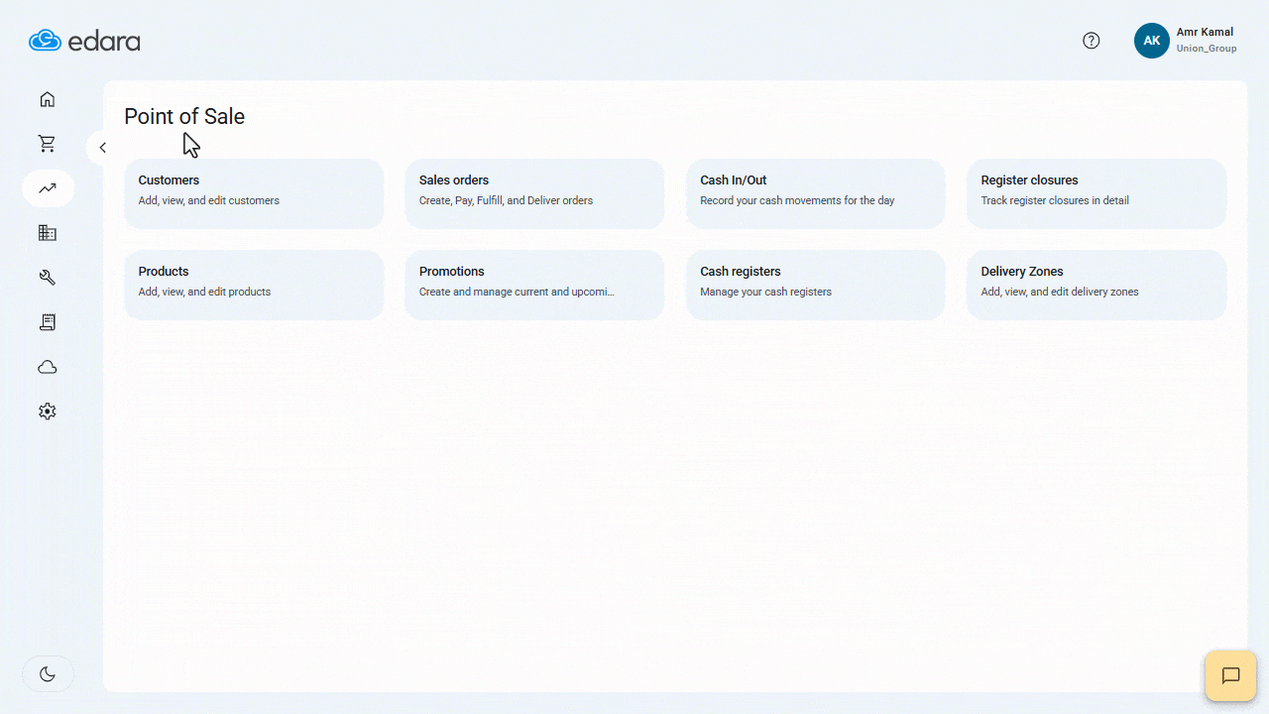Open the cloud sidebar icon
This screenshot has width=1269, height=714.
click(47, 367)
